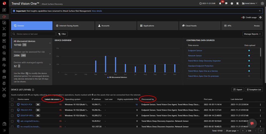The height and width of the screenshot is (134, 266).
Task: Open the row menu for TRILOGY-PC5
Action: (x=260, y=110)
